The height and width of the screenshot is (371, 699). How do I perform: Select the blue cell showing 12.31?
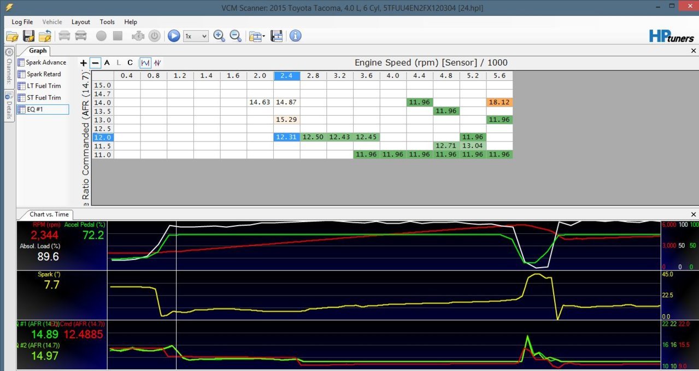point(287,137)
